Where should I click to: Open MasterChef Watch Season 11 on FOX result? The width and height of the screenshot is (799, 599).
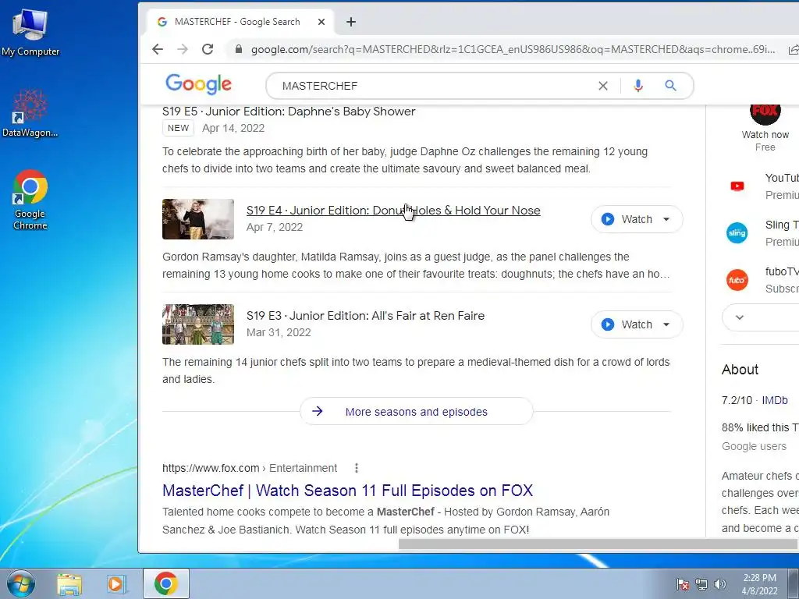click(347, 491)
